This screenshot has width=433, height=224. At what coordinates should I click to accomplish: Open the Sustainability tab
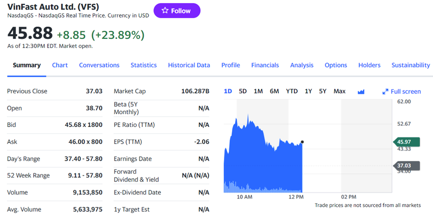point(411,65)
